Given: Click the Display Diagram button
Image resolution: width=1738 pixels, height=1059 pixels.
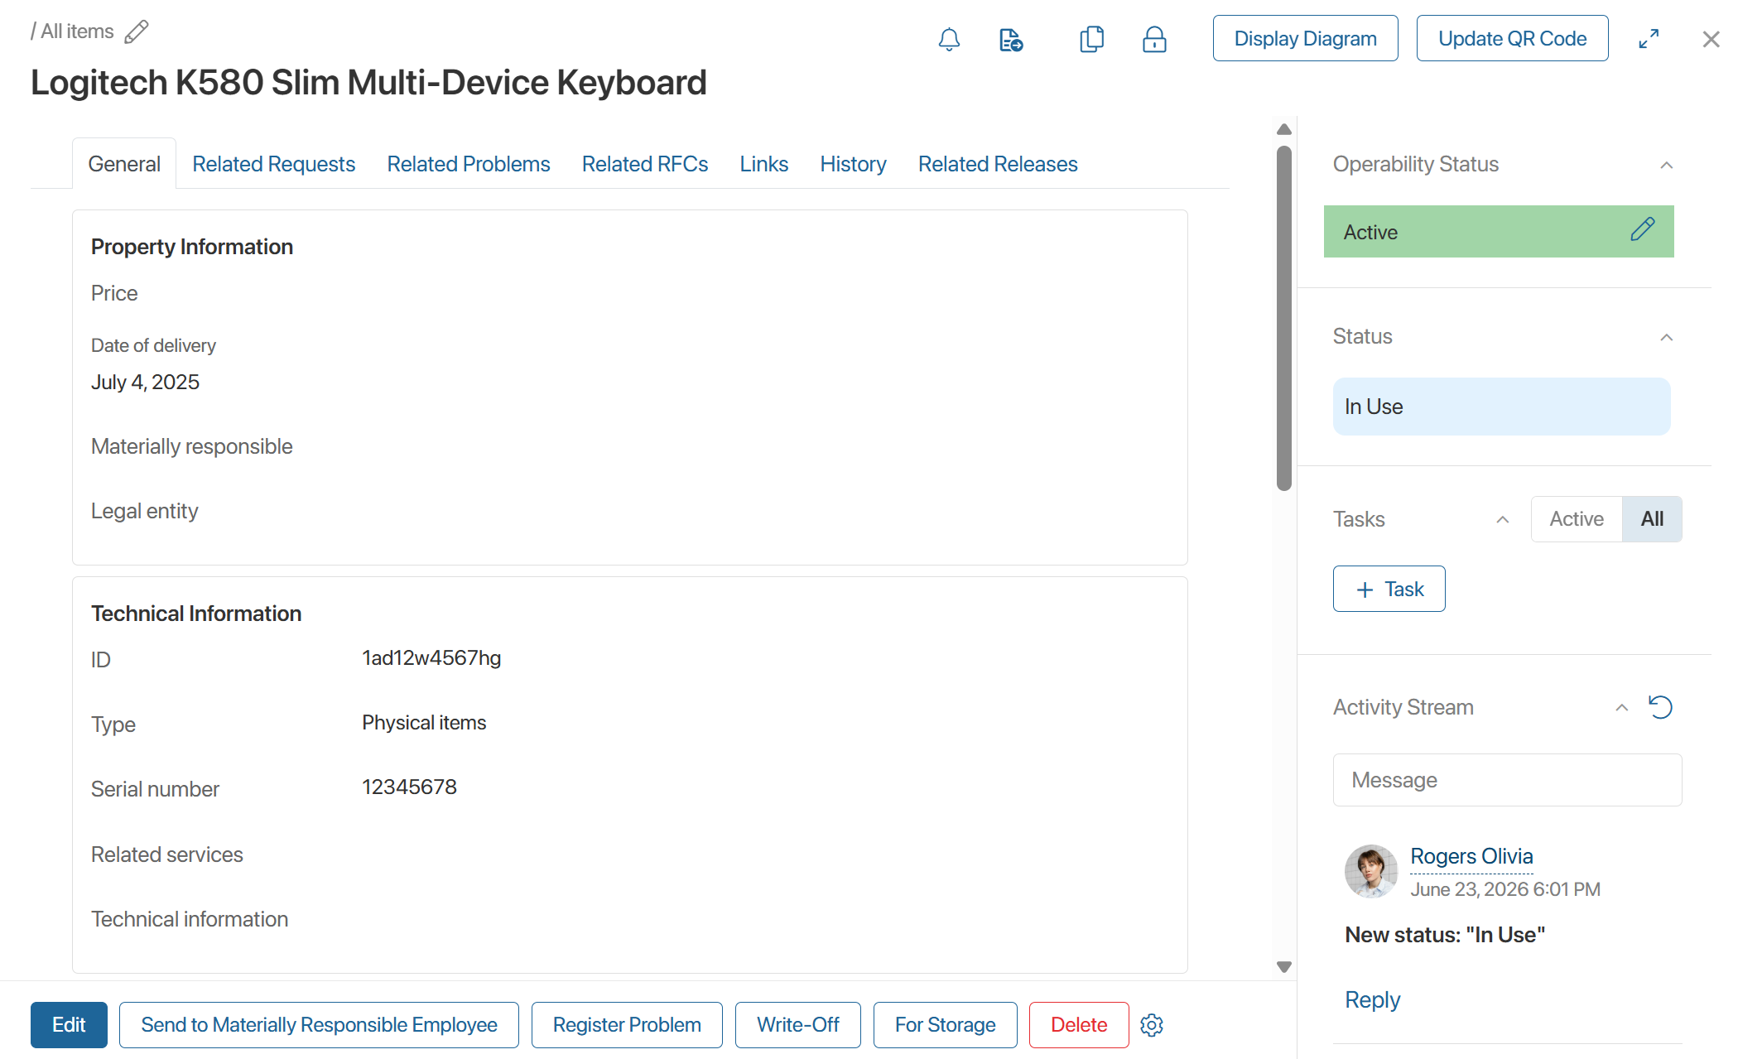Looking at the screenshot, I should [1306, 38].
